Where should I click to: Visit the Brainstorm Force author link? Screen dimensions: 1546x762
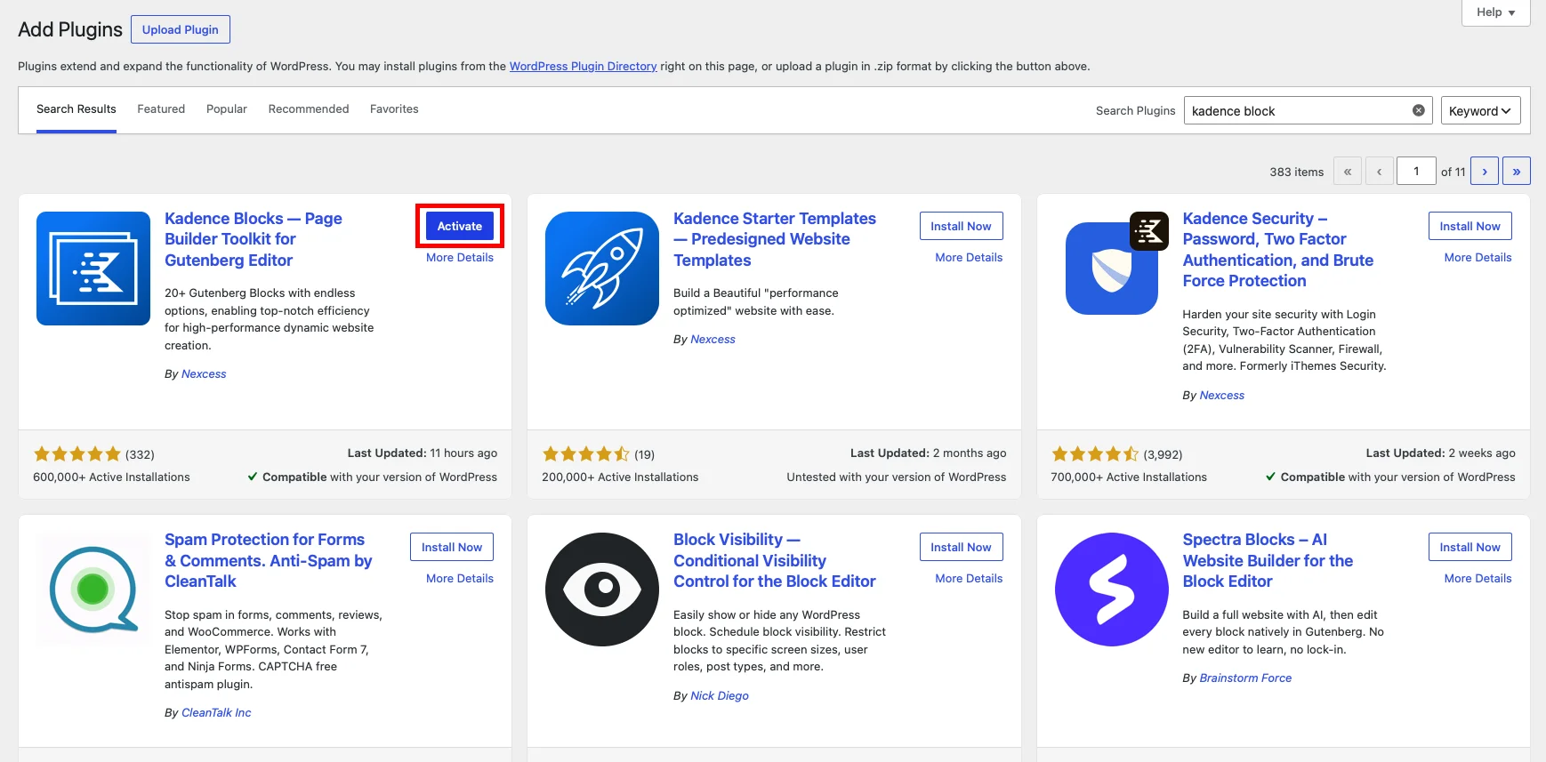(1245, 678)
